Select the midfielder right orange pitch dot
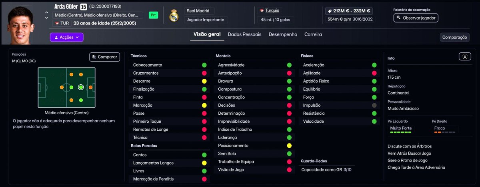This screenshot has height=187, width=480. pyautogui.click(x=71, y=100)
